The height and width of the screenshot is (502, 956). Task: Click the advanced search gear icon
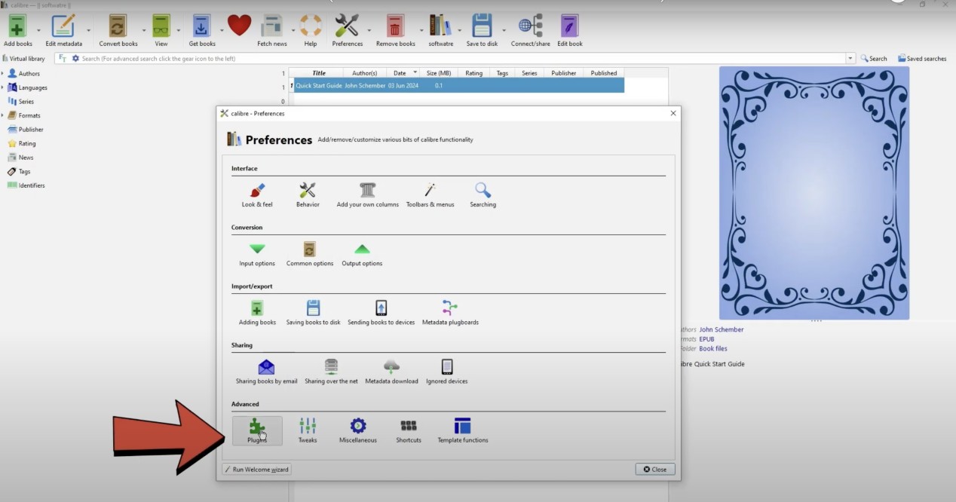75,58
